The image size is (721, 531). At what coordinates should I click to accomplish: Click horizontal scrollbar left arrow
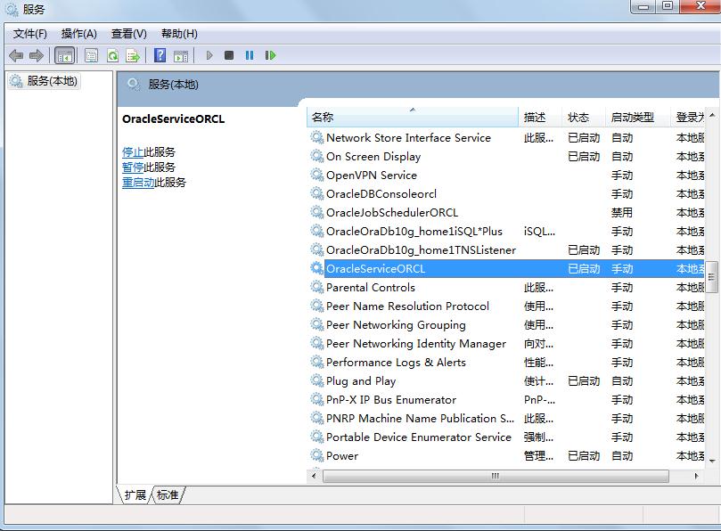pos(314,476)
